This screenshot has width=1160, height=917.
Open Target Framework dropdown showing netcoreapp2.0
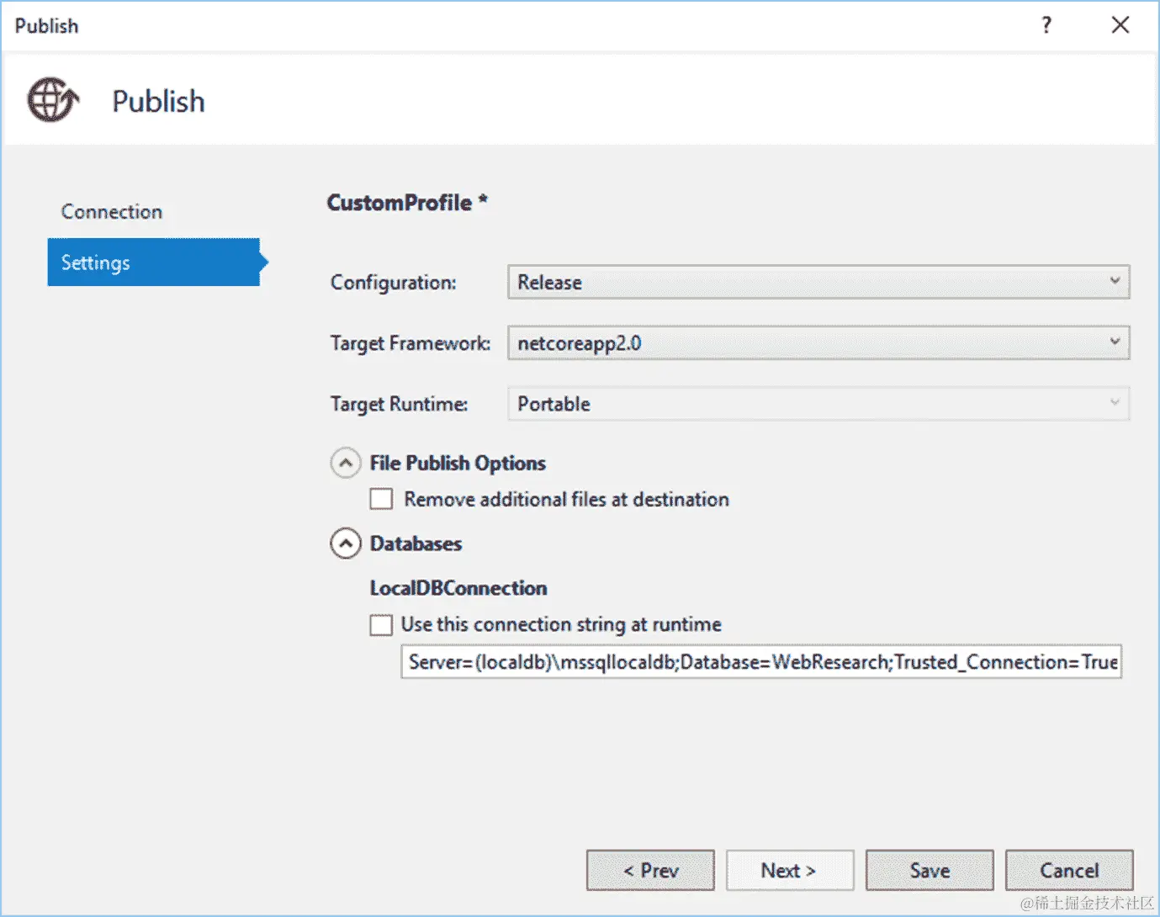pos(818,343)
